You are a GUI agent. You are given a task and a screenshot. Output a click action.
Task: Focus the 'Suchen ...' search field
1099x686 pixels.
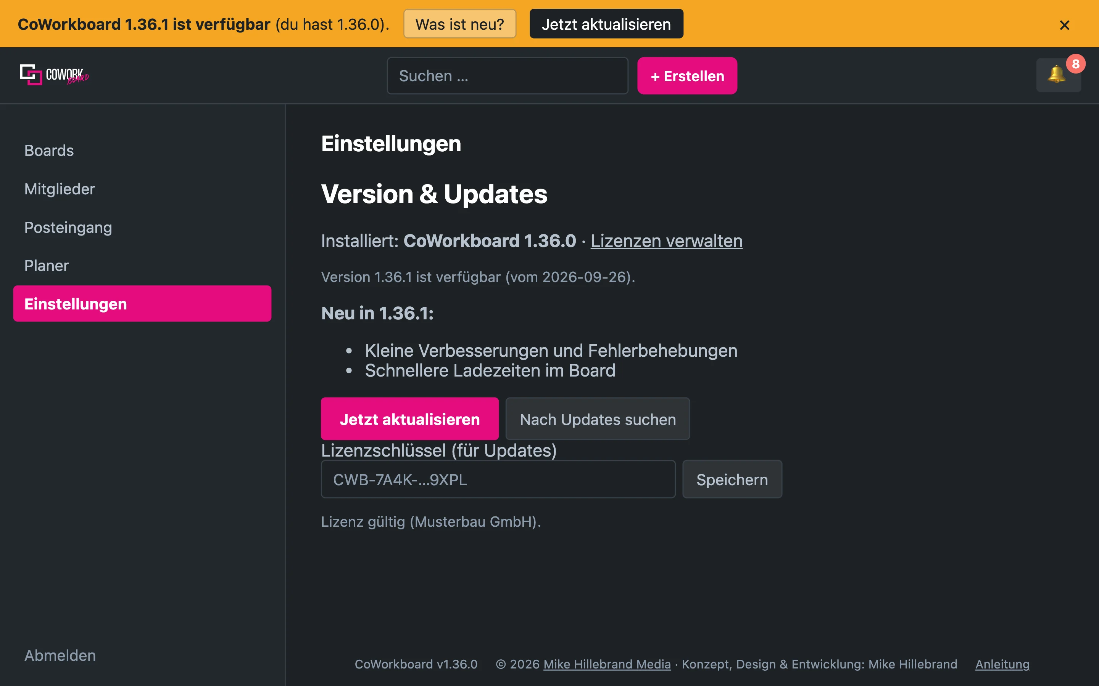[x=507, y=76]
